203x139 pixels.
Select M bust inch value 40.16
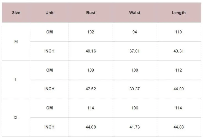coord(91,51)
